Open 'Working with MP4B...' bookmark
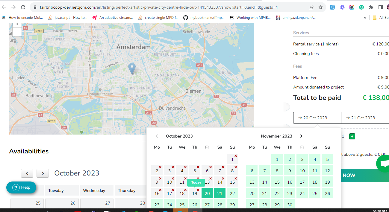Image resolution: width=389 pixels, height=212 pixels. click(x=250, y=18)
